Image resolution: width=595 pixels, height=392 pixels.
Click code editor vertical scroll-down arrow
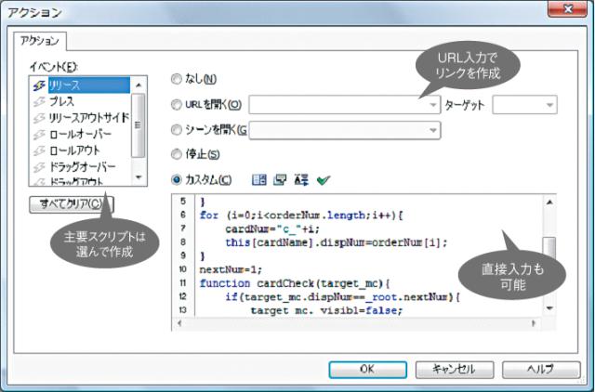549,308
